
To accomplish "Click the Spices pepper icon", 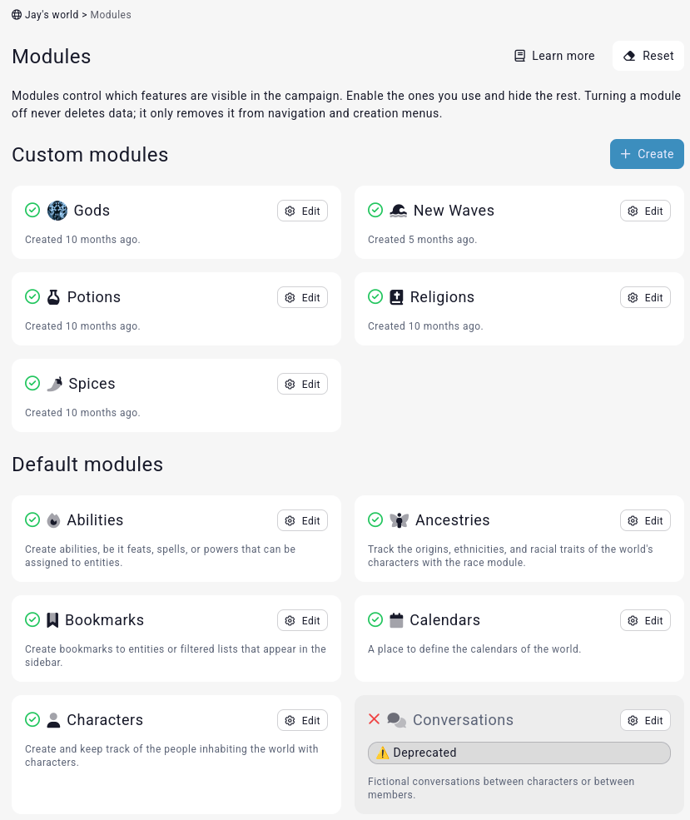I will (54, 384).
